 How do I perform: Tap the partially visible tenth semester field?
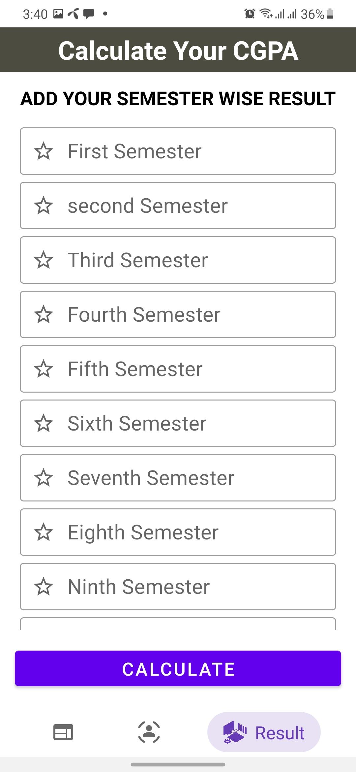[x=178, y=624]
